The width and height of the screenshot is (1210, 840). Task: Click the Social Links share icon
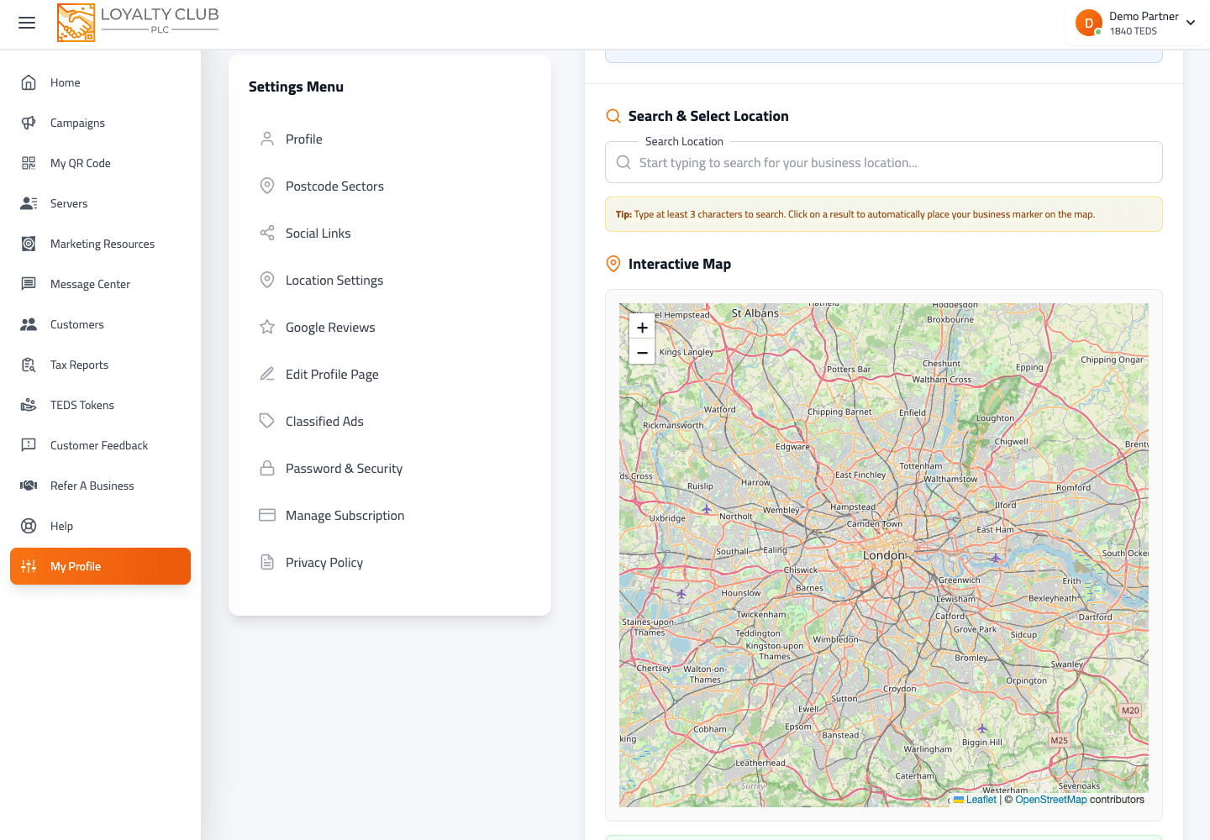(267, 234)
